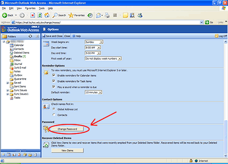Click the Mail envelope toolbar icon
This screenshot has height=164, width=228.
(x=98, y=15)
